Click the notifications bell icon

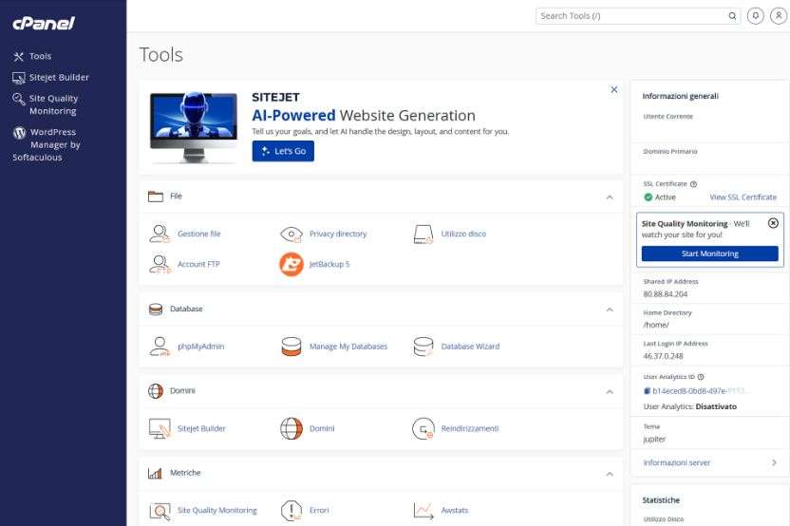coord(755,16)
